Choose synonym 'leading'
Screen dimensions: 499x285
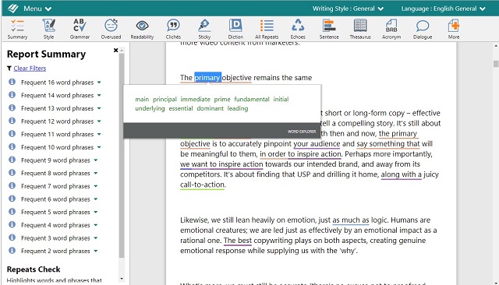[x=238, y=108]
